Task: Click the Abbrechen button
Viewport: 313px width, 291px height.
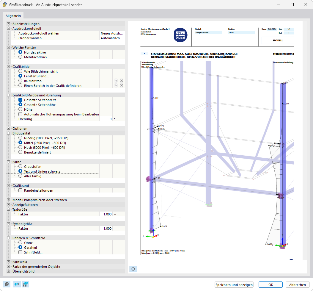Action: point(298,285)
